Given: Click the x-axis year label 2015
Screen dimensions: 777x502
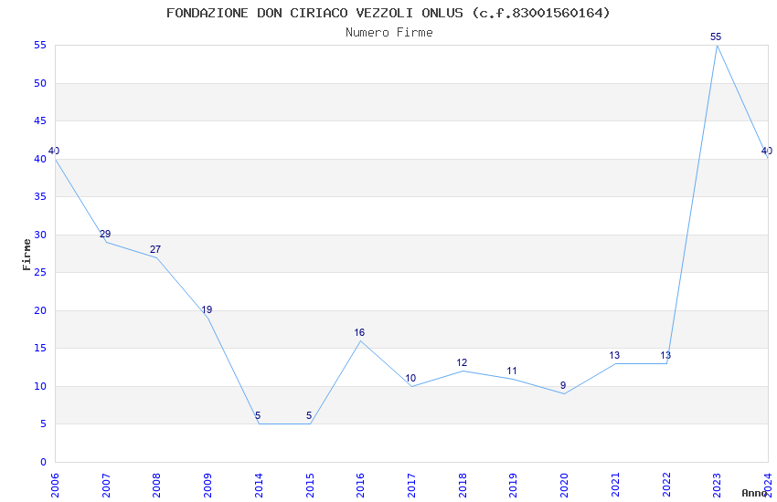Looking at the screenshot, I should (x=310, y=485).
